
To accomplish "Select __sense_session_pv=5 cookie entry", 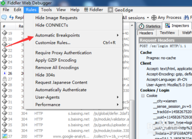I will (x=172, y=106).
